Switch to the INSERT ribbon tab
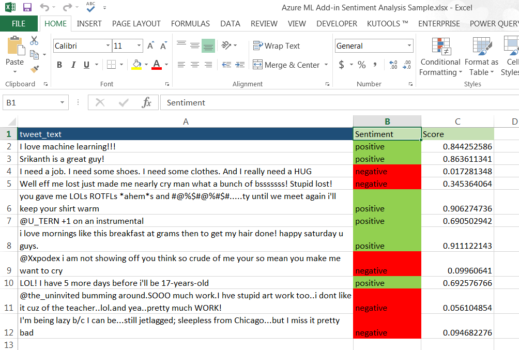519x350 pixels. tap(89, 23)
